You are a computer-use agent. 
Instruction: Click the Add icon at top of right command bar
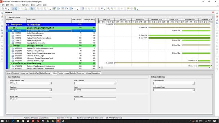pyautogui.click(x=217, y=13)
